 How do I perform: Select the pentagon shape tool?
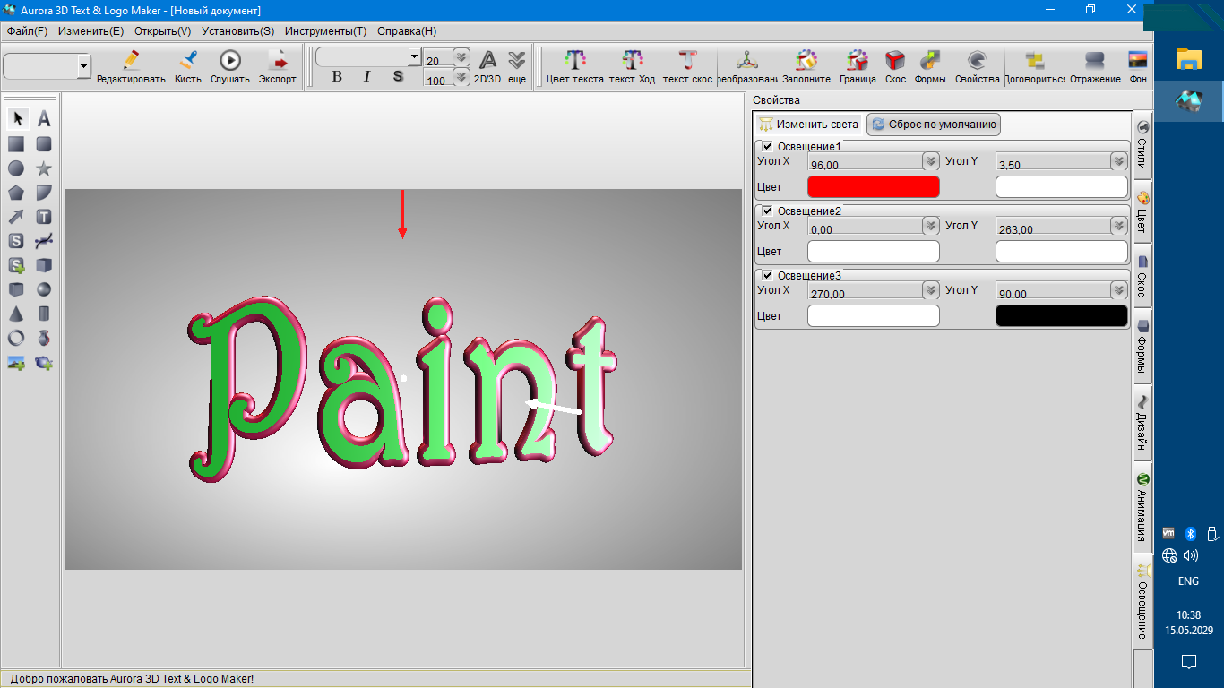point(16,193)
